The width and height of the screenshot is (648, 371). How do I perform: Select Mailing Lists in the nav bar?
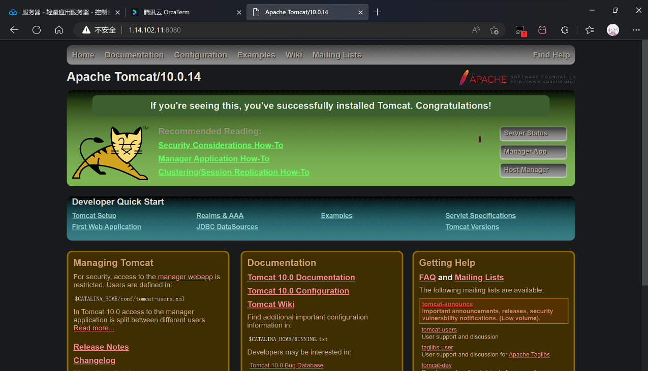[x=337, y=55]
